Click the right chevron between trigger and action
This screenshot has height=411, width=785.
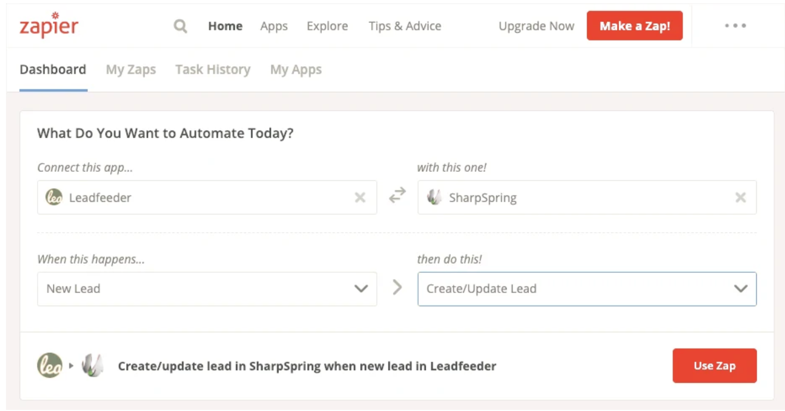(x=397, y=288)
